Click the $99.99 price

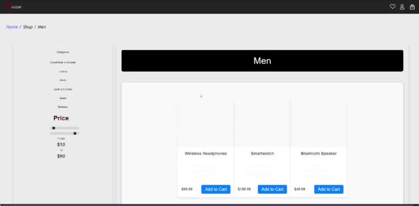click(187, 189)
